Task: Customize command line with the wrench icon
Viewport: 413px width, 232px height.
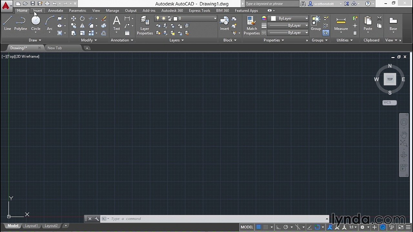Action: (x=96, y=219)
